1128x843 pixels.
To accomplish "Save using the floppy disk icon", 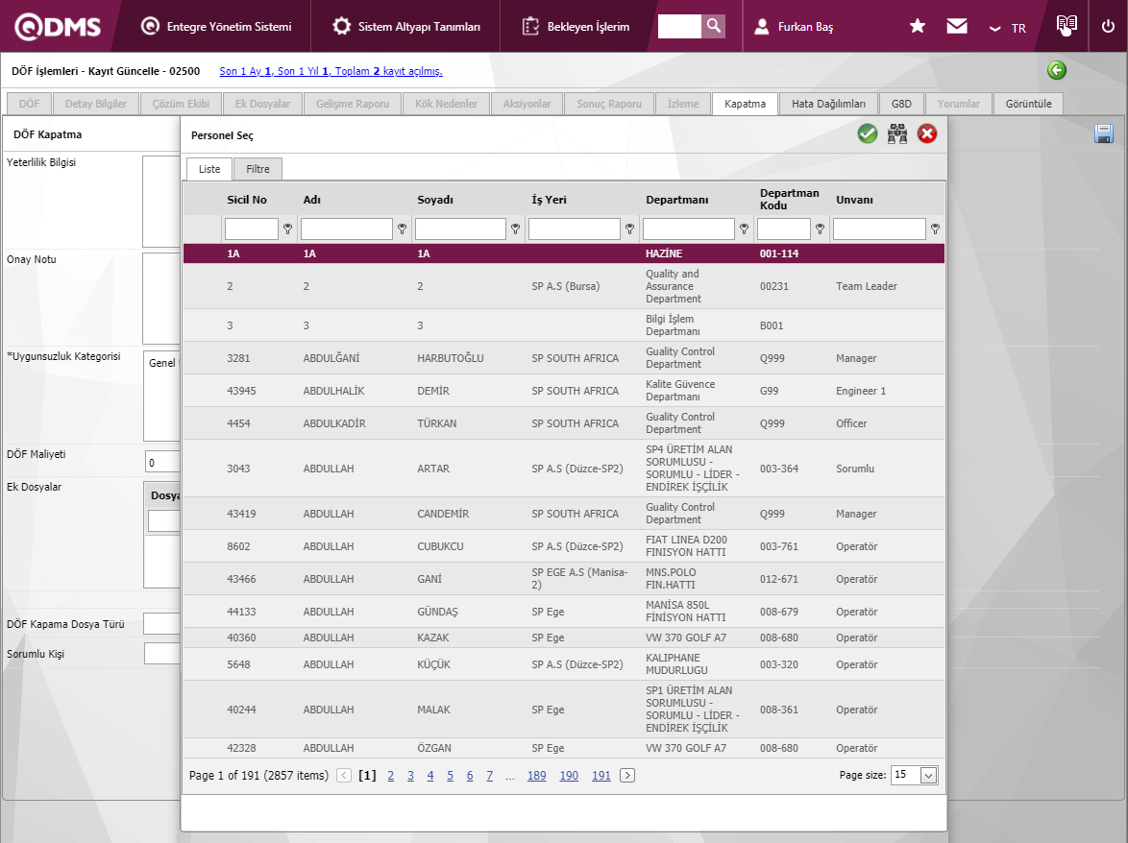I will (x=1104, y=134).
